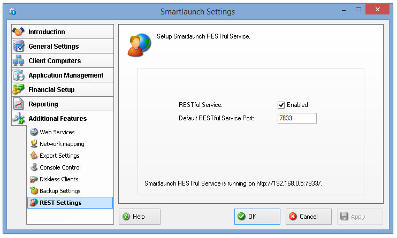Click the Financial Setup icon
Image resolution: width=397 pixels, height=238 pixels.
(x=19, y=90)
